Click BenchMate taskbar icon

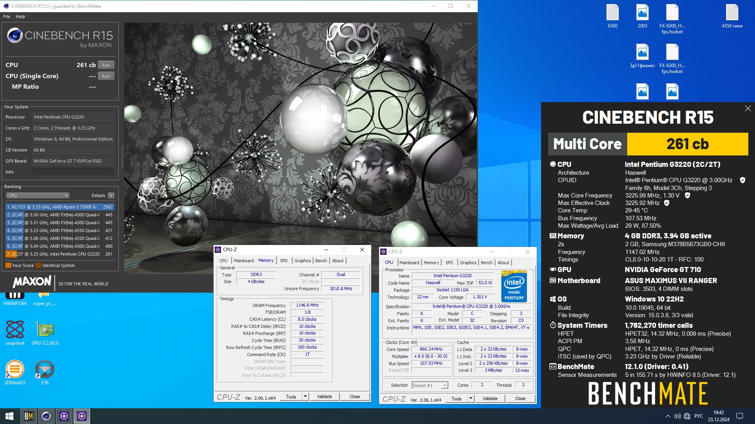click(x=28, y=416)
